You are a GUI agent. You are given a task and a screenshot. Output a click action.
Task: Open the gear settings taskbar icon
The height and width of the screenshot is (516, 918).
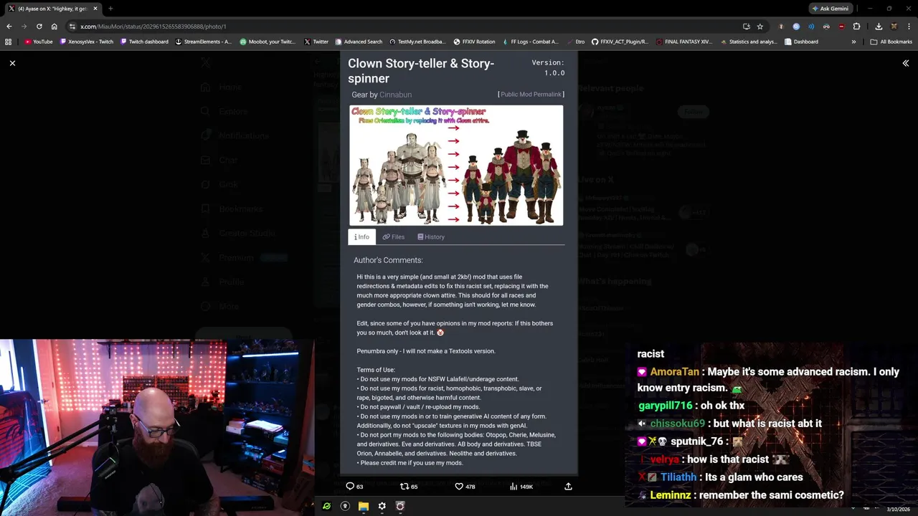382,506
